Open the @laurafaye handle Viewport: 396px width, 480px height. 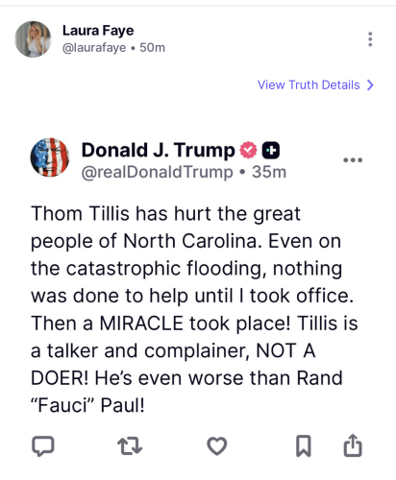[x=94, y=48]
